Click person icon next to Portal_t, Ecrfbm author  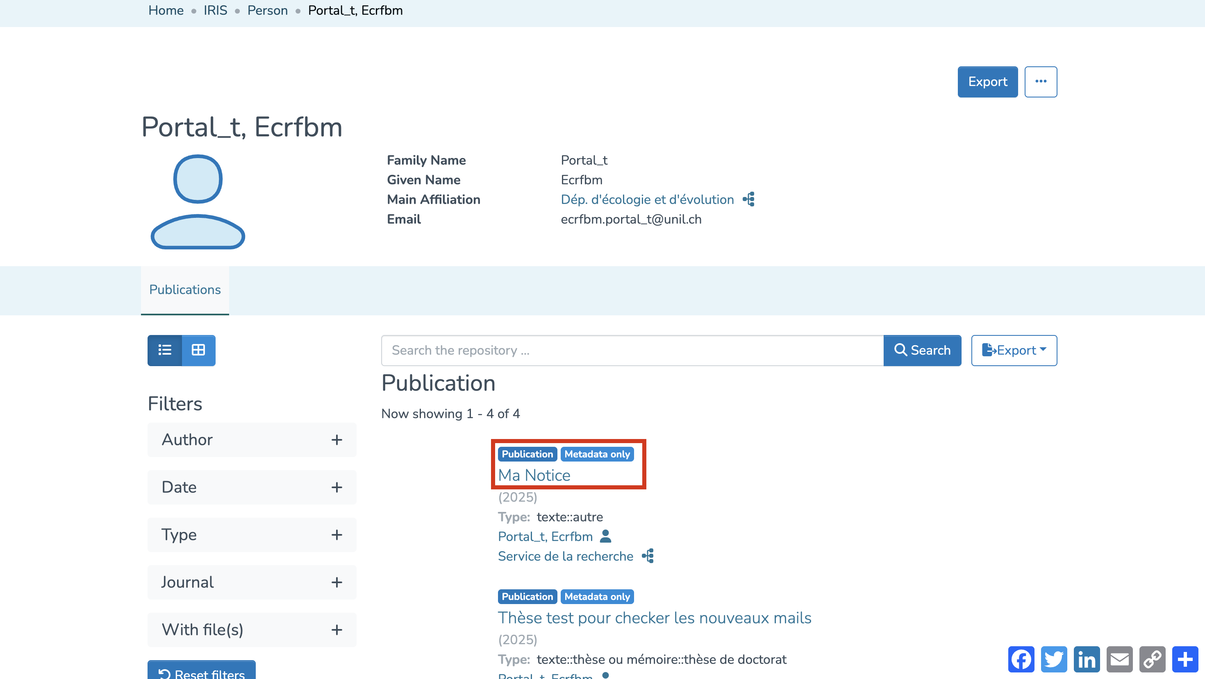[x=605, y=536]
